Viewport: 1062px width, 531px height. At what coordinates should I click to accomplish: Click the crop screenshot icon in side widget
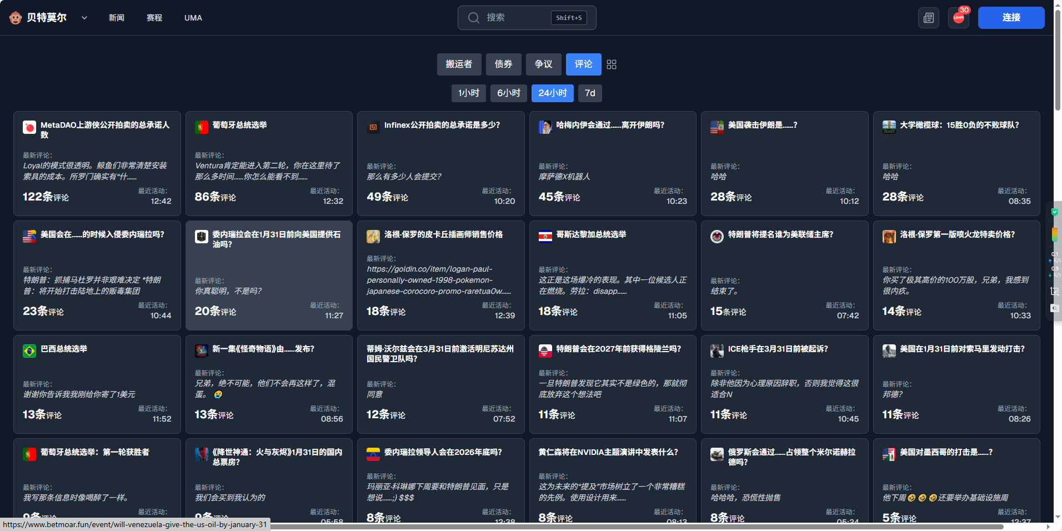(x=1054, y=290)
